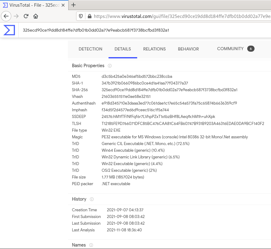Go back with the browser back arrow
271x249 pixels.
(6, 16)
